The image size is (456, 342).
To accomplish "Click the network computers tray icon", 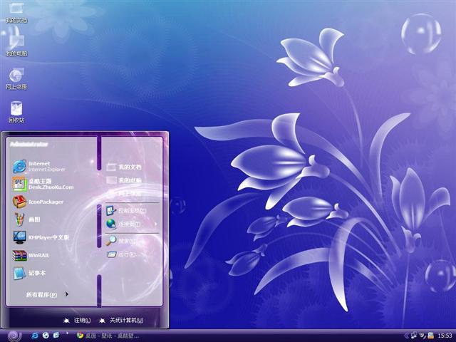I will (x=414, y=336).
